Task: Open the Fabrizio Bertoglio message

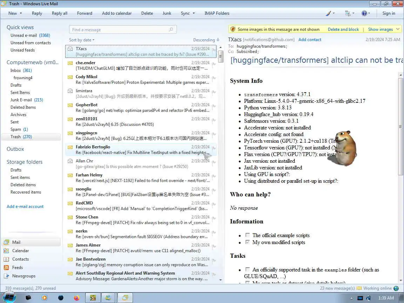Action: coord(141,150)
